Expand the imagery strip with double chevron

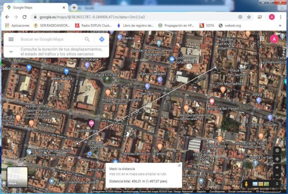coord(277,184)
